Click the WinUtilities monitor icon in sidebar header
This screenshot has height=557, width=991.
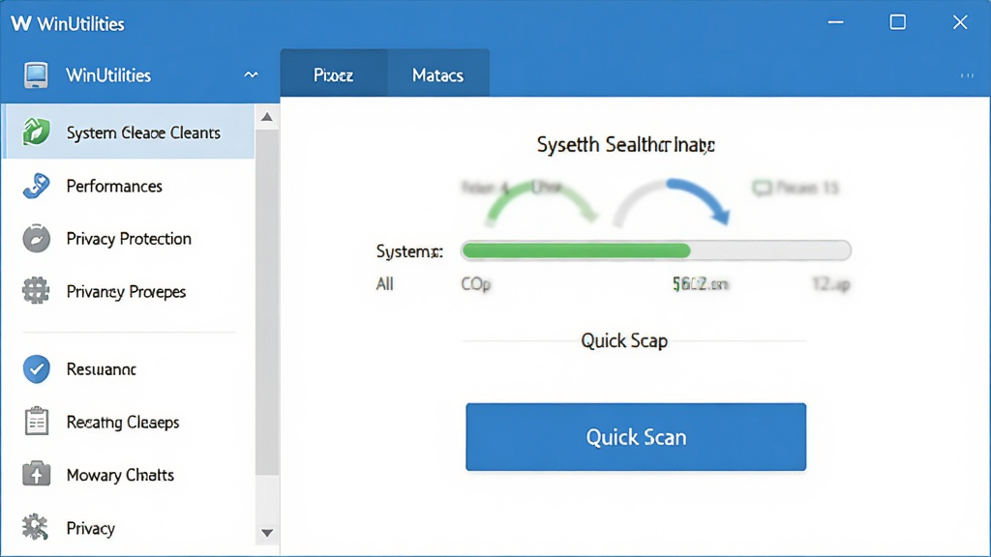tap(36, 75)
